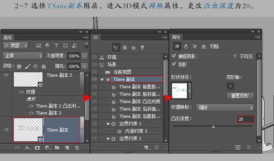This screenshot has width=274, height=161.
Task: Open 不透明度 opacity dropdown arrow
Action: [x=84, y=56]
